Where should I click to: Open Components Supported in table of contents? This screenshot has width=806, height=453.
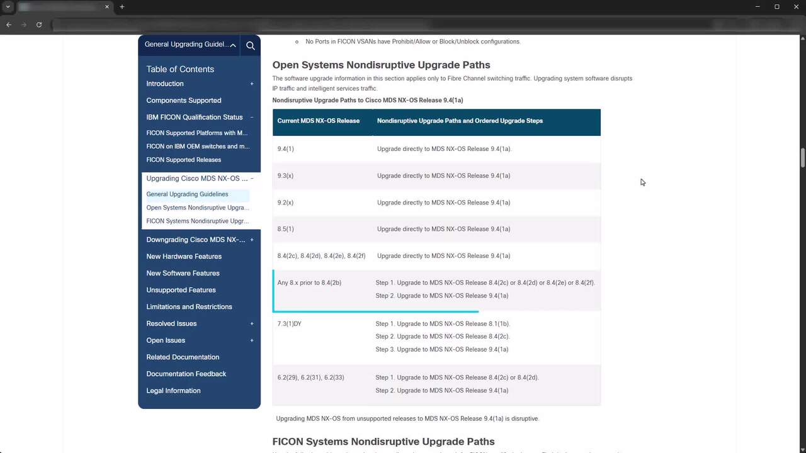pyautogui.click(x=184, y=101)
